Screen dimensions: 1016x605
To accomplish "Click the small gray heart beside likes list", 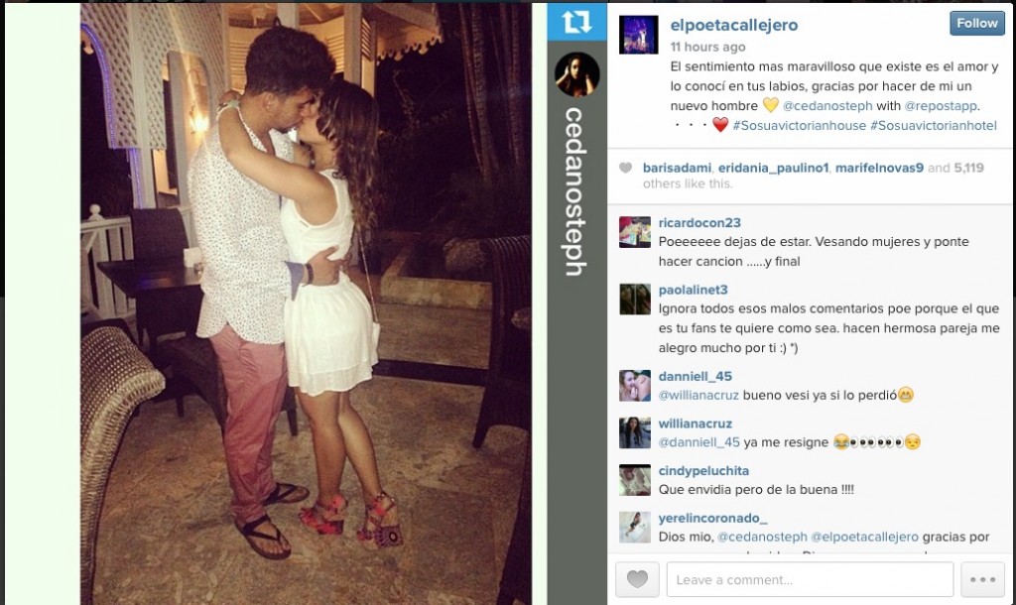I will pyautogui.click(x=625, y=168).
